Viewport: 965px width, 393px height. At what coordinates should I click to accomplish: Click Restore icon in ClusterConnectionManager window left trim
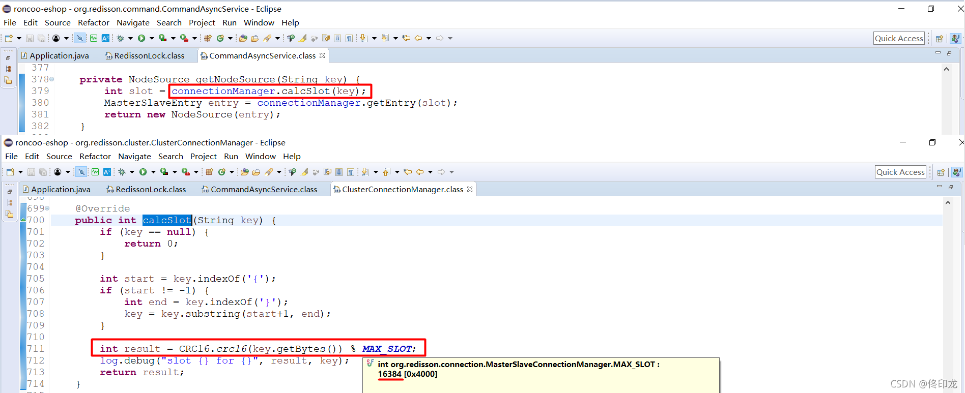click(10, 192)
